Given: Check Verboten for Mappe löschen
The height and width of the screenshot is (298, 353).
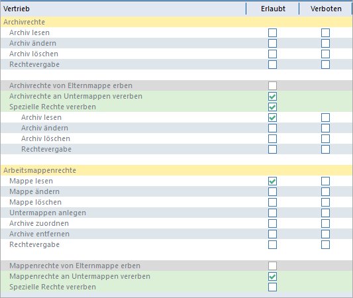Looking at the screenshot, I should pyautogui.click(x=326, y=202).
